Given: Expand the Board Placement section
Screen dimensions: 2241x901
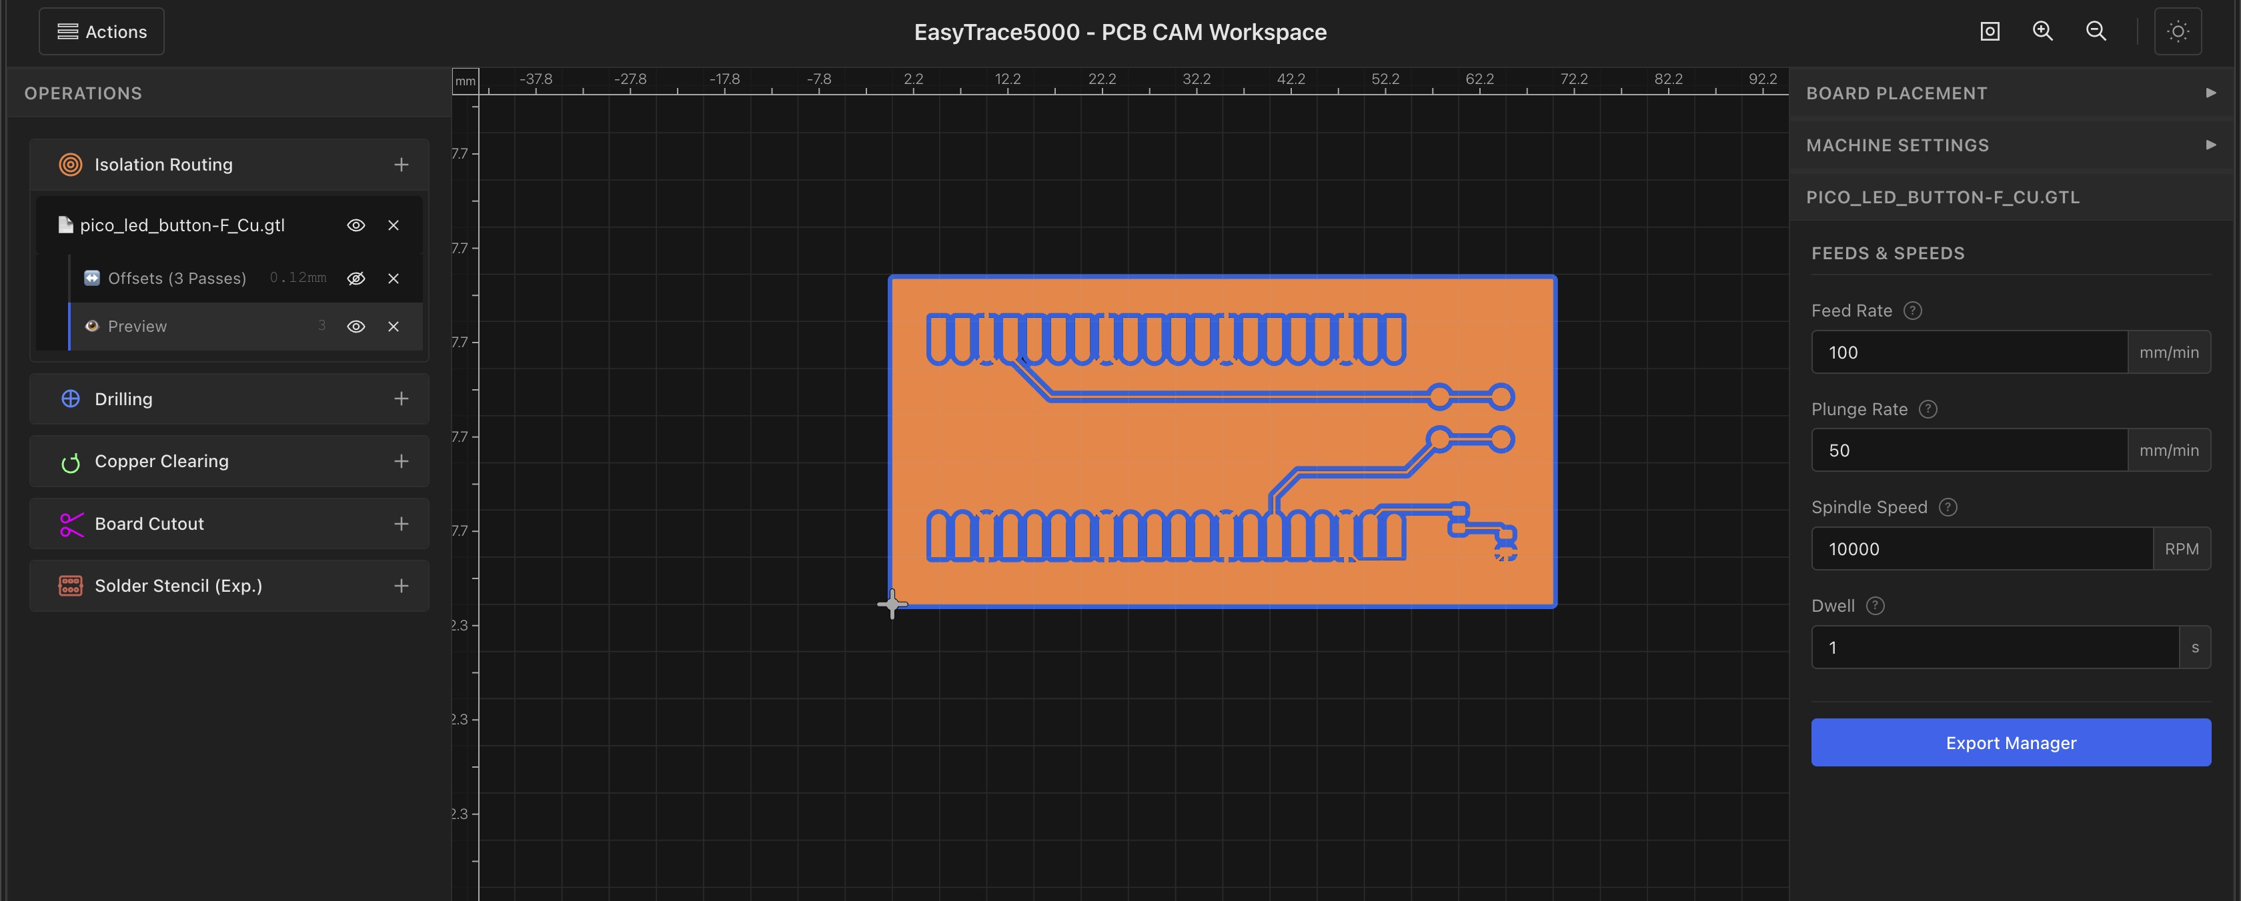Looking at the screenshot, I should [2010, 93].
